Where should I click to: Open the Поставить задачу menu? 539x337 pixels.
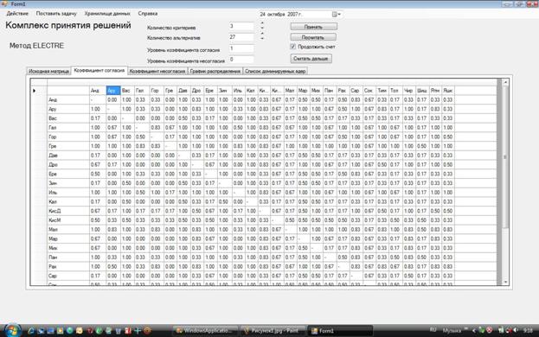56,14
